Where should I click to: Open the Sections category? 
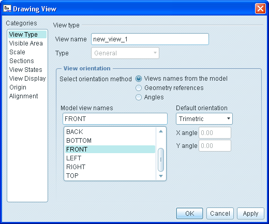point(22,61)
